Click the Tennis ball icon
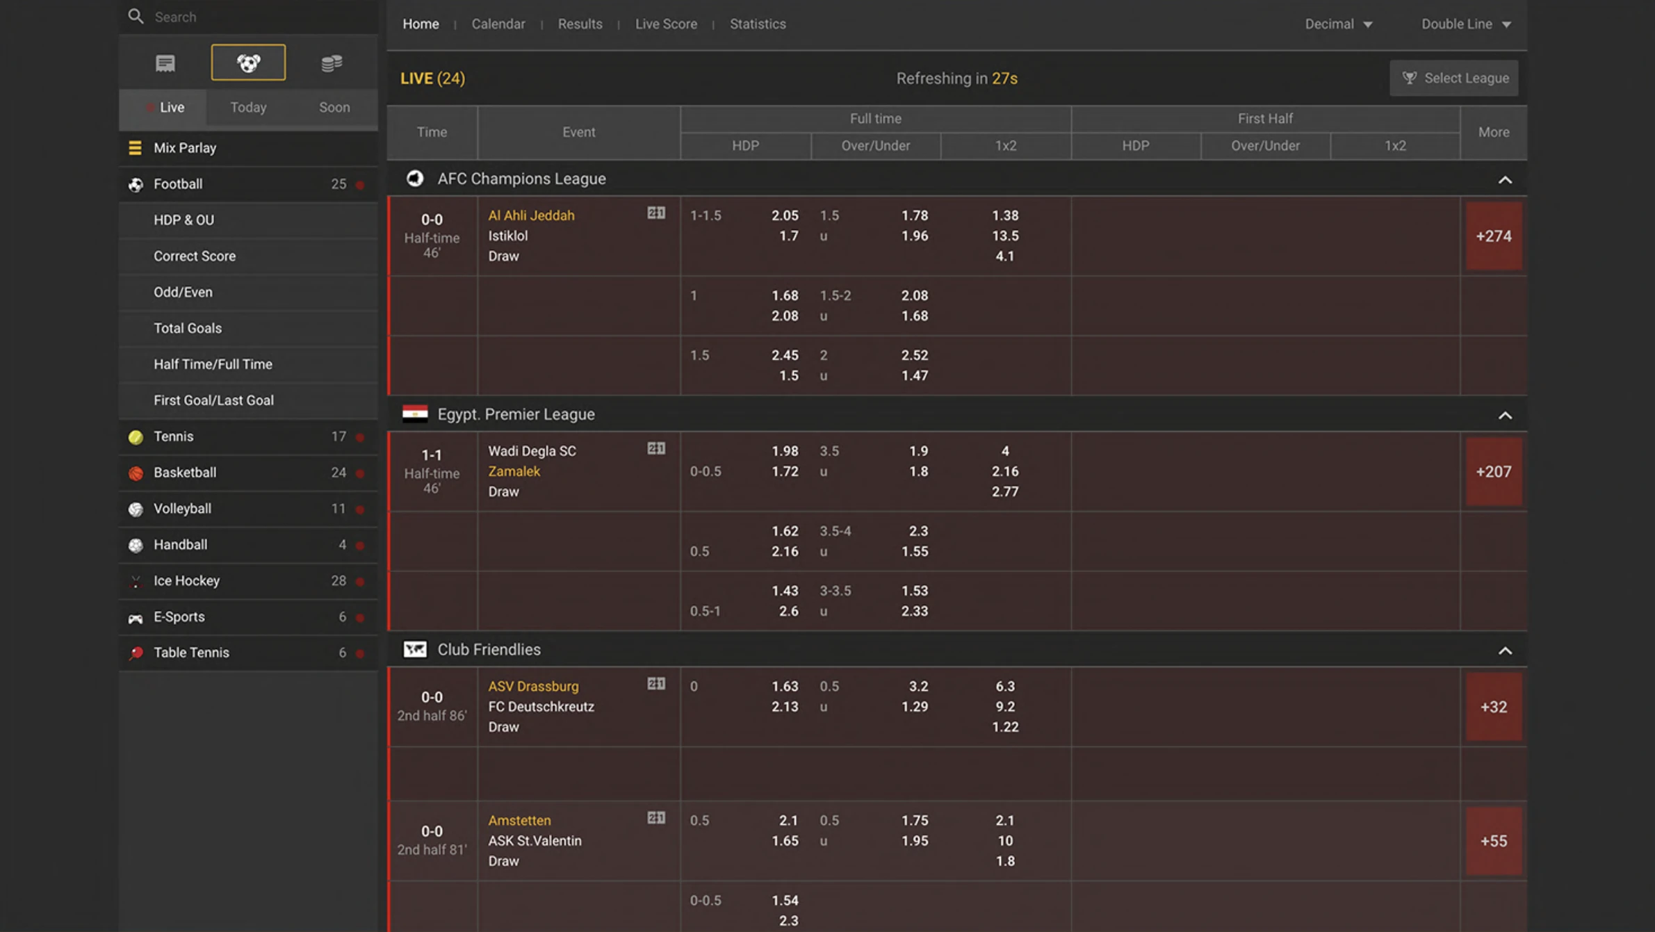 (x=136, y=437)
